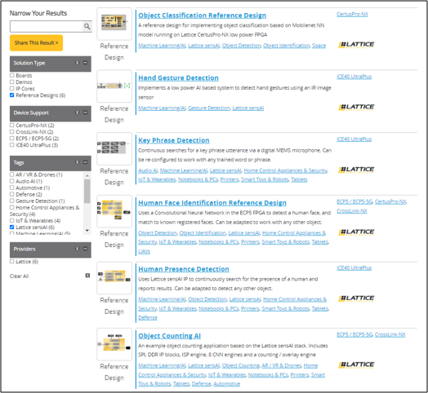The width and height of the screenshot is (428, 393).
Task: Clear Tags filter with X icon
Action: click(x=78, y=162)
